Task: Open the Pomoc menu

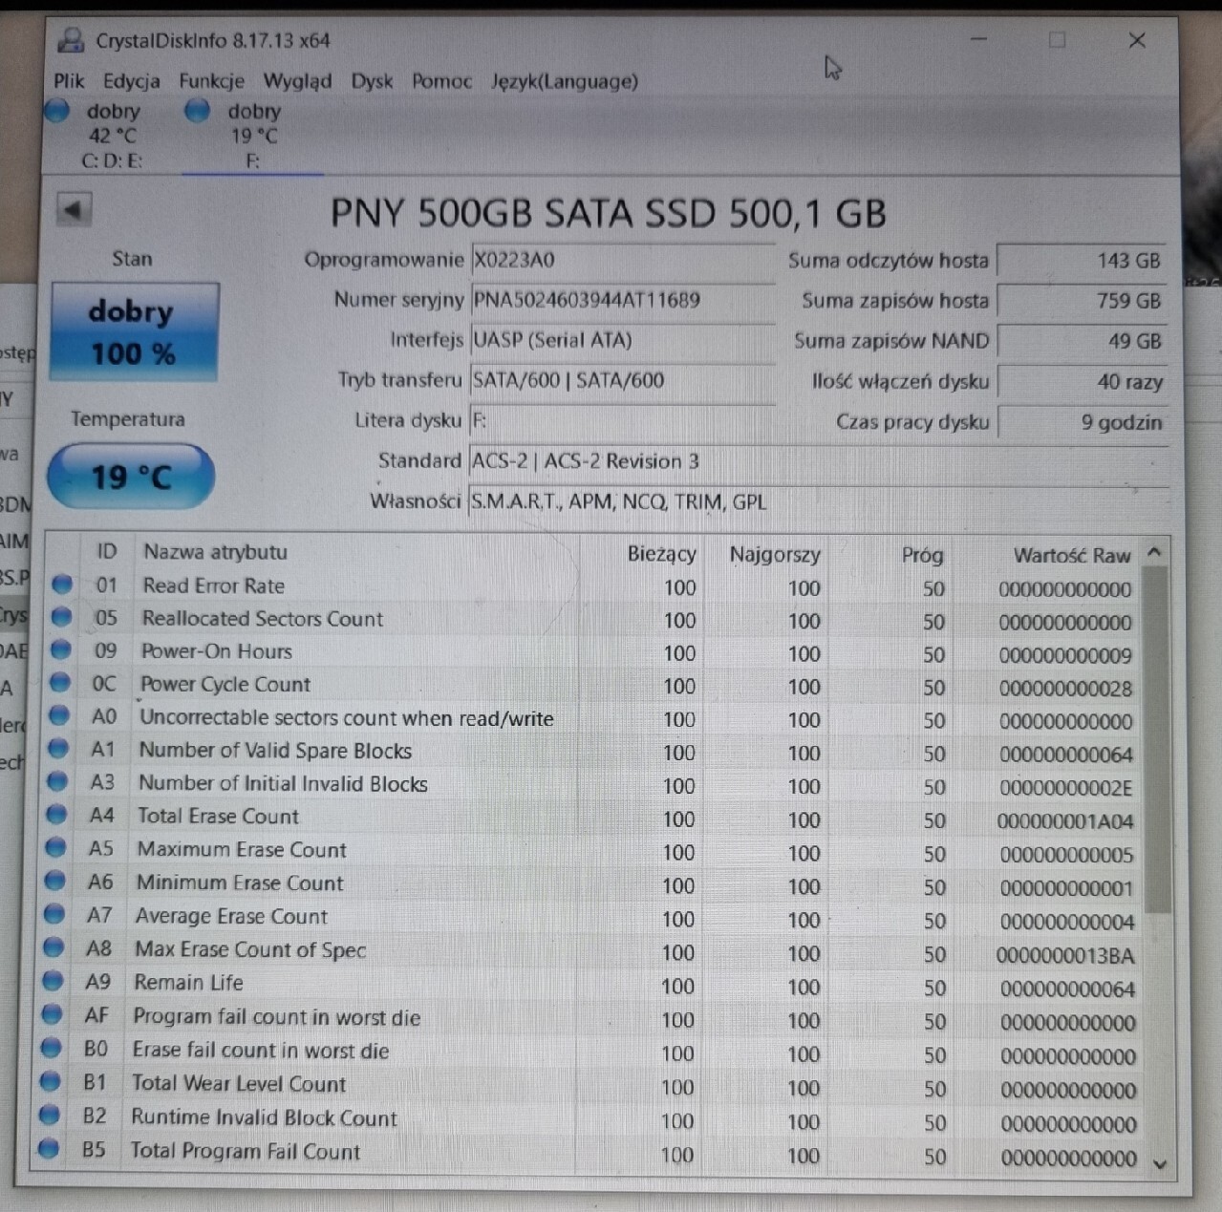Action: 441,81
